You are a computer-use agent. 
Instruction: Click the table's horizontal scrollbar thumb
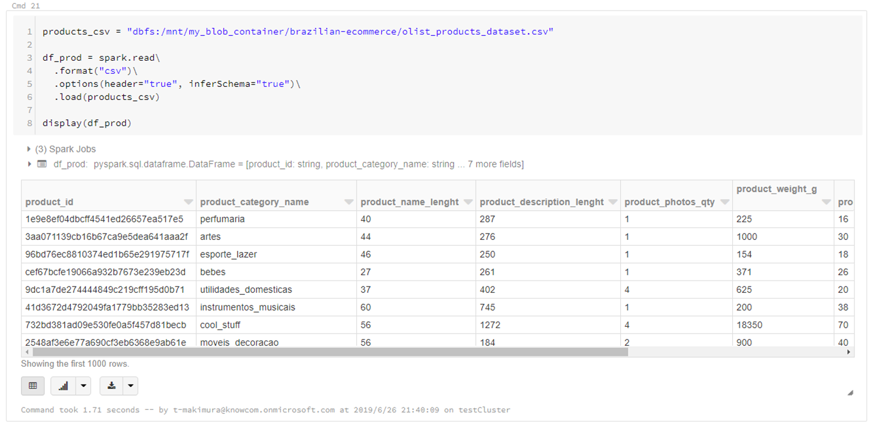(x=327, y=352)
